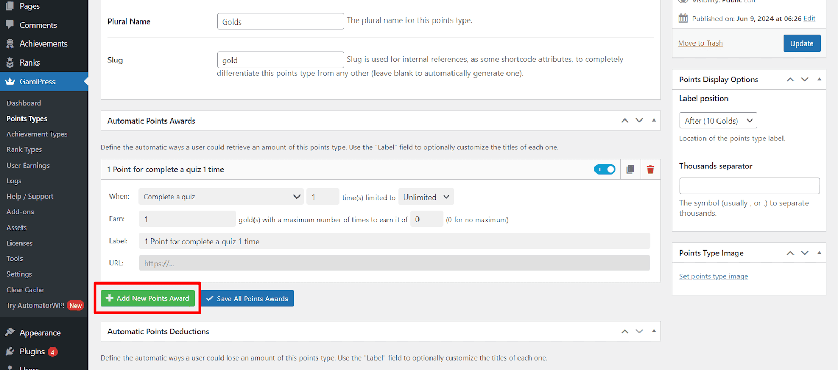Open the 'Complete a quiz' trigger dropdown
Screen dimensions: 838x370
221,197
